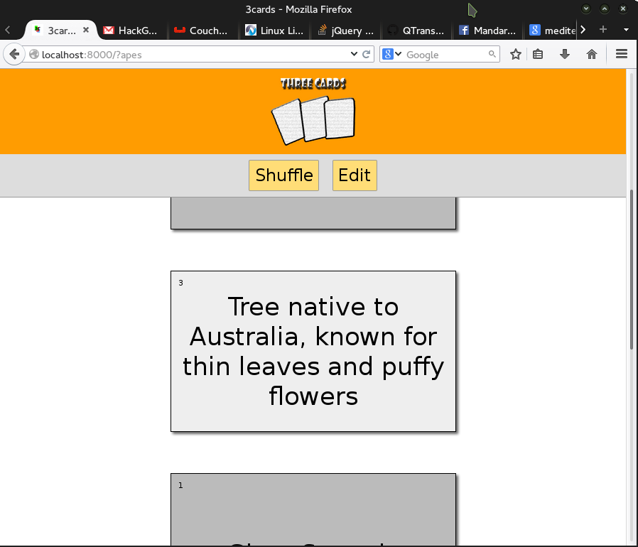The width and height of the screenshot is (638, 547).
Task: Reload the page with the refresh icon
Action: click(366, 54)
